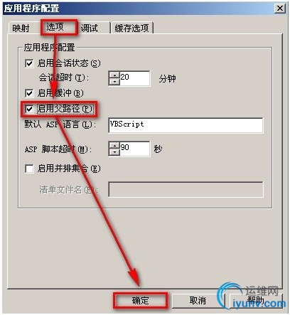Decrease session timeout with down arrow

pos(114,82)
